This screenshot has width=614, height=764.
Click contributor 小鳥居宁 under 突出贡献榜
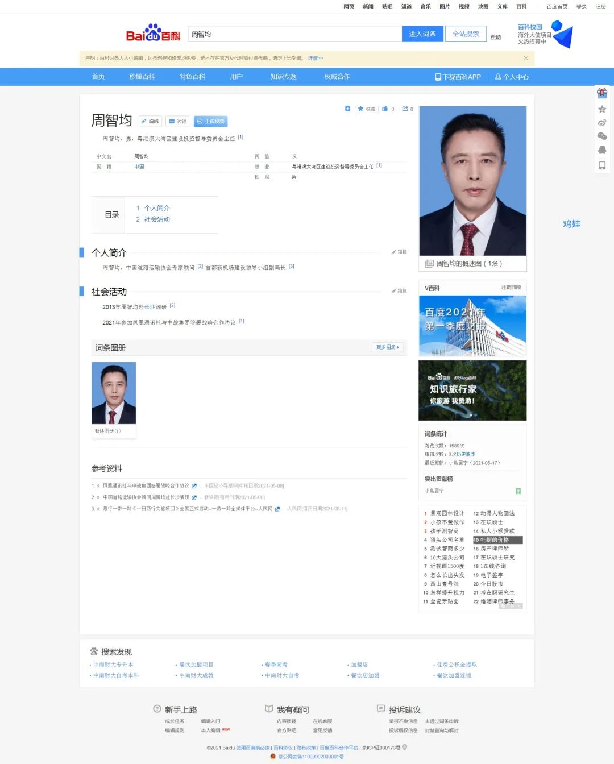point(434,491)
